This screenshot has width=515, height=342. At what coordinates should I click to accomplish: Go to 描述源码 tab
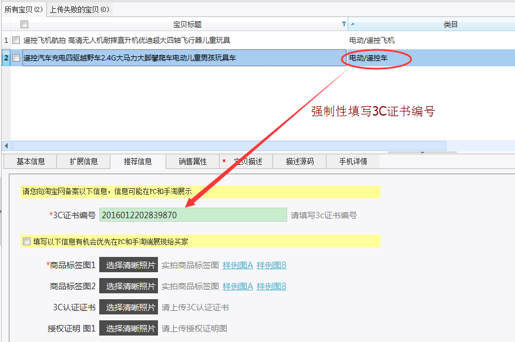pyautogui.click(x=299, y=161)
